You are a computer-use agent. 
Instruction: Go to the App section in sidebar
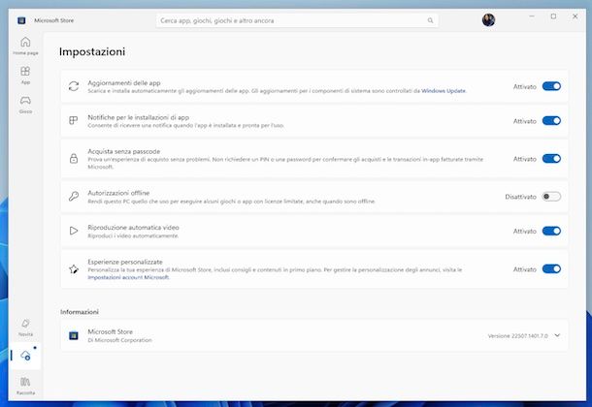coord(25,75)
